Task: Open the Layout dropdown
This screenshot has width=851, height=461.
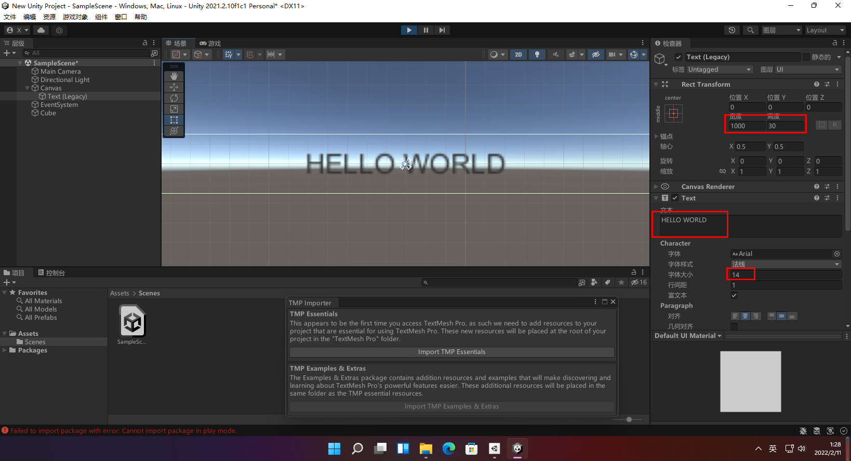Action: pos(826,30)
